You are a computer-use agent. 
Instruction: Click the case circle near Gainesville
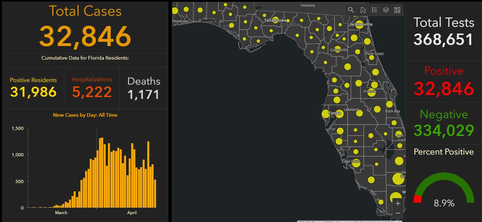pyautogui.click(x=337, y=49)
